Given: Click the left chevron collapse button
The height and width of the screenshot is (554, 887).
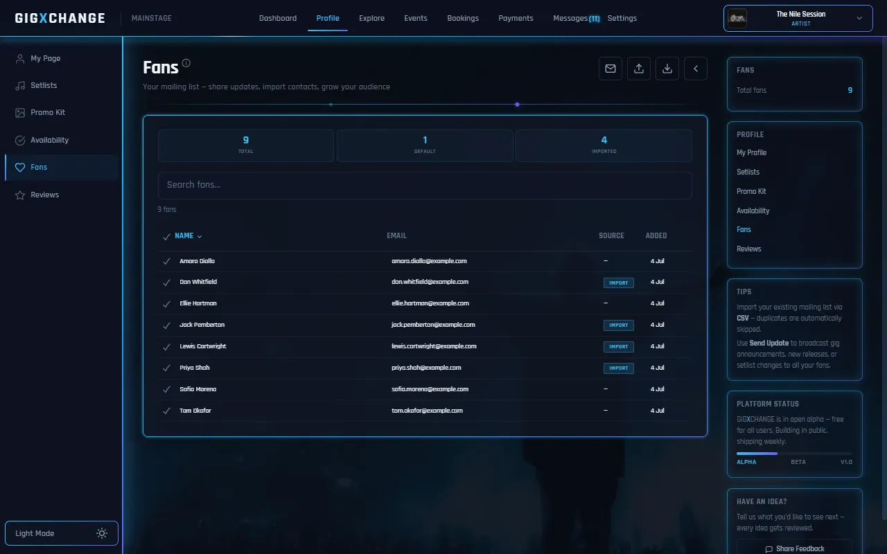Looking at the screenshot, I should (696, 69).
